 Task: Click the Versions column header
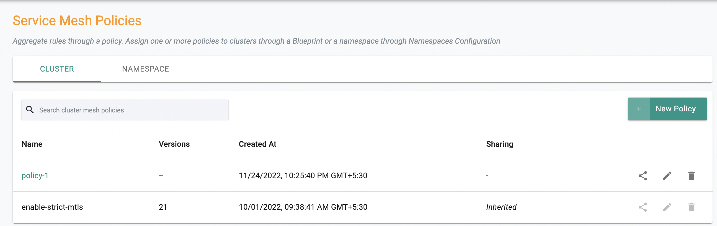click(x=174, y=144)
